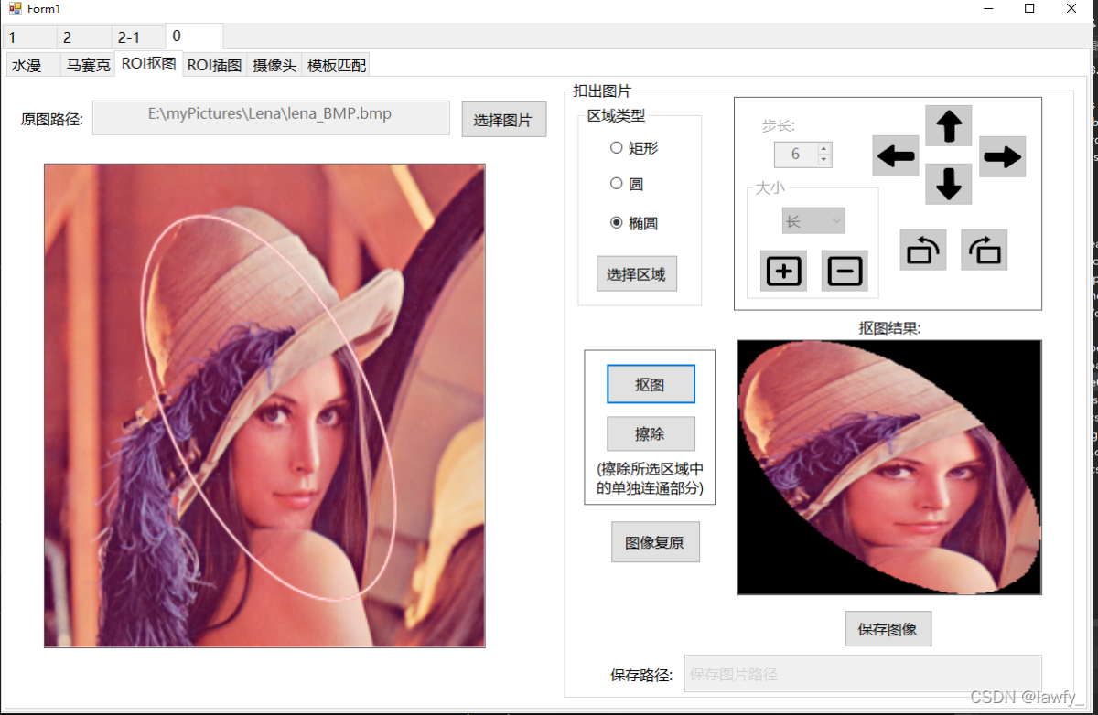Increase 步长 value with the spinner up arrow
The width and height of the screenshot is (1098, 715).
(x=823, y=149)
